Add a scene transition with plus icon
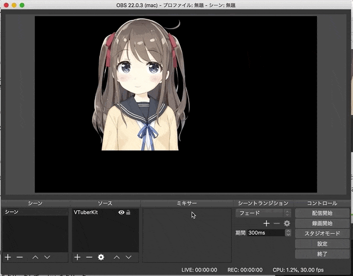The width and height of the screenshot is (353, 276). click(266, 223)
